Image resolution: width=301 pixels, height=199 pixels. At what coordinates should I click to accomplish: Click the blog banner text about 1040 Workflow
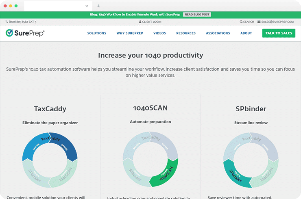pyautogui.click(x=135, y=14)
